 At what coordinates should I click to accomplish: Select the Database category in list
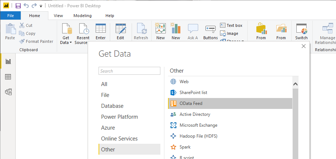[x=112, y=106]
